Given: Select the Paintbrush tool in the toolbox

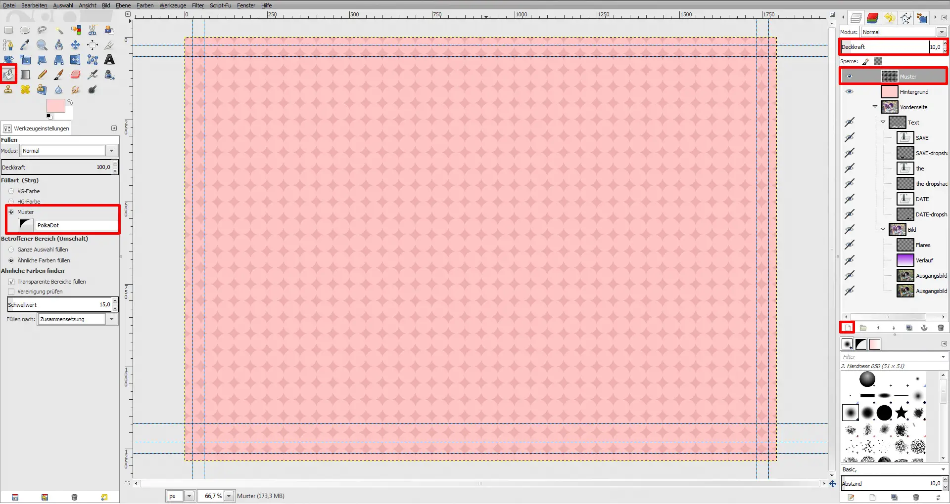Looking at the screenshot, I should point(58,75).
